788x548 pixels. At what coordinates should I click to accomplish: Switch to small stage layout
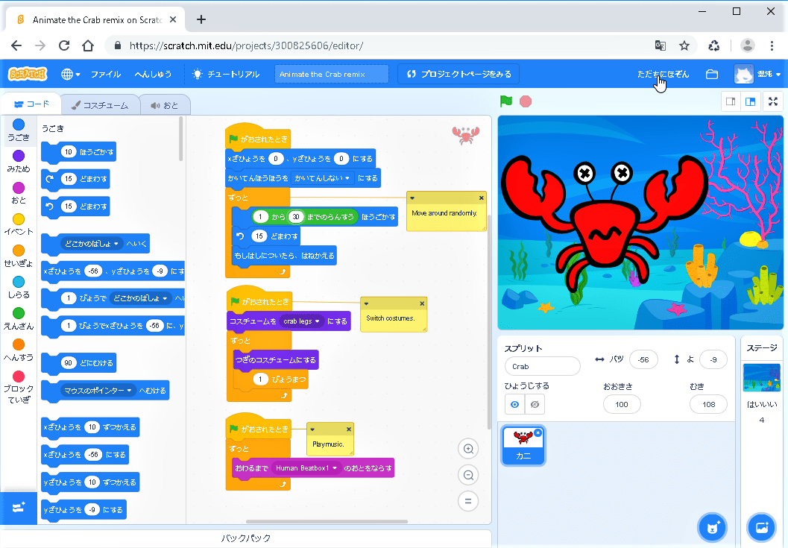[731, 101]
